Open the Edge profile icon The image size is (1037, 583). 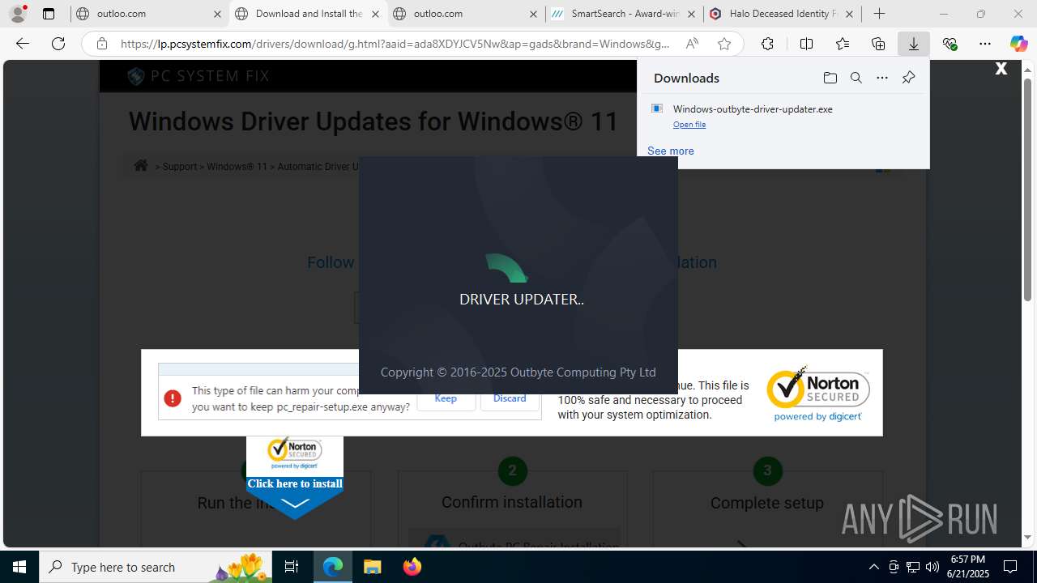pyautogui.click(x=18, y=14)
